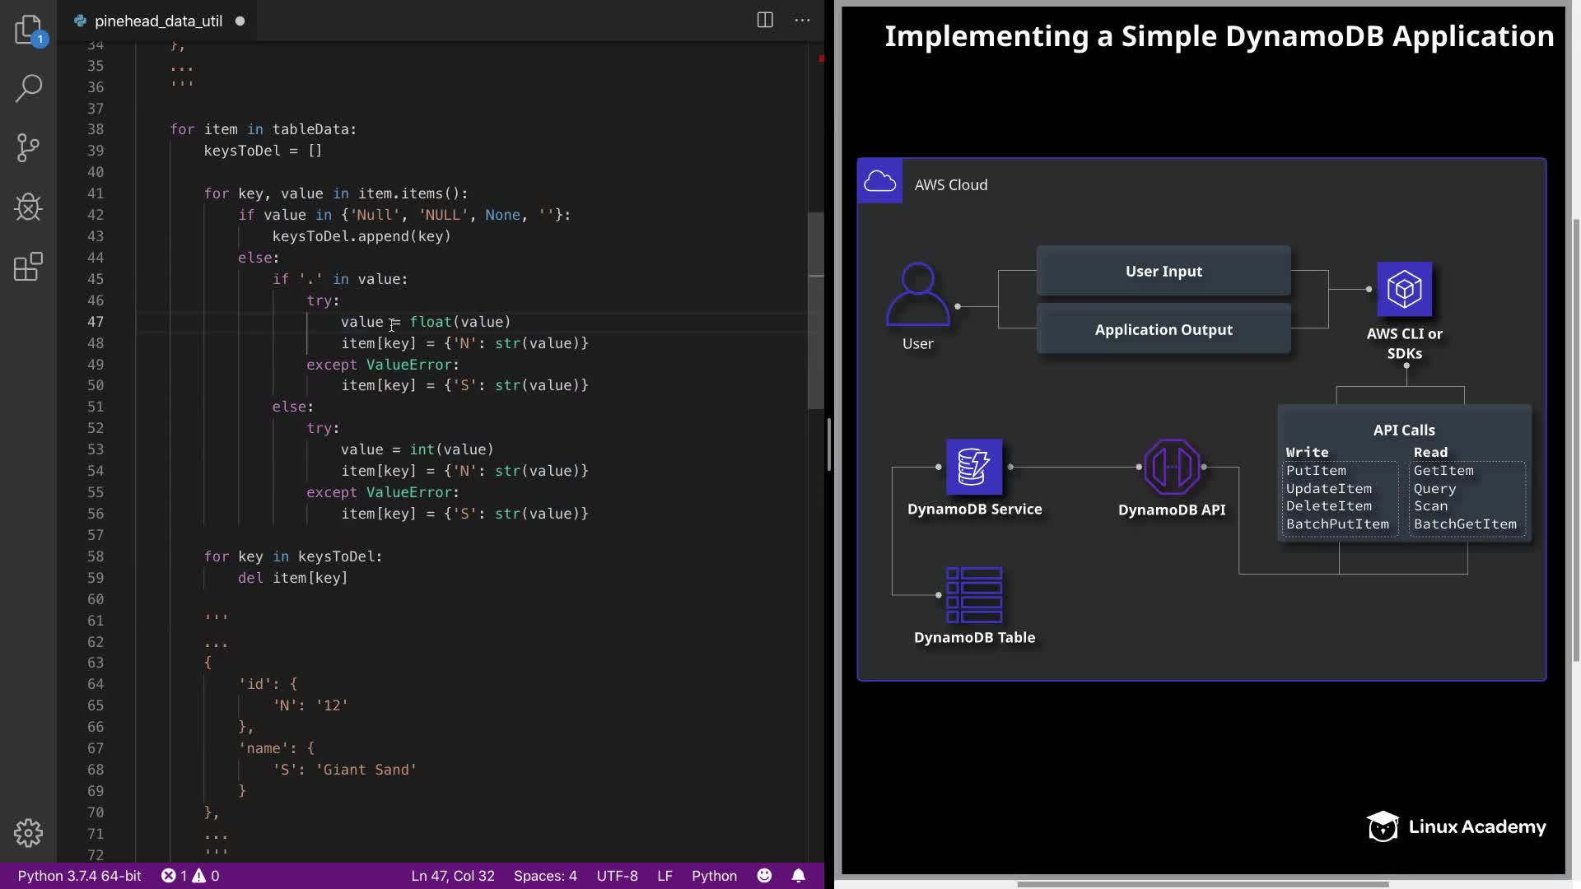Open Spaces: 4 indentation settings
Image resolution: width=1581 pixels, height=889 pixels.
[545, 876]
